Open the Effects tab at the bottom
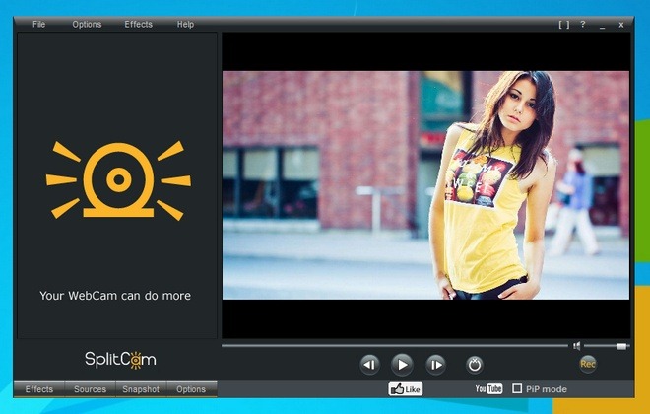650x414 pixels. tap(39, 389)
